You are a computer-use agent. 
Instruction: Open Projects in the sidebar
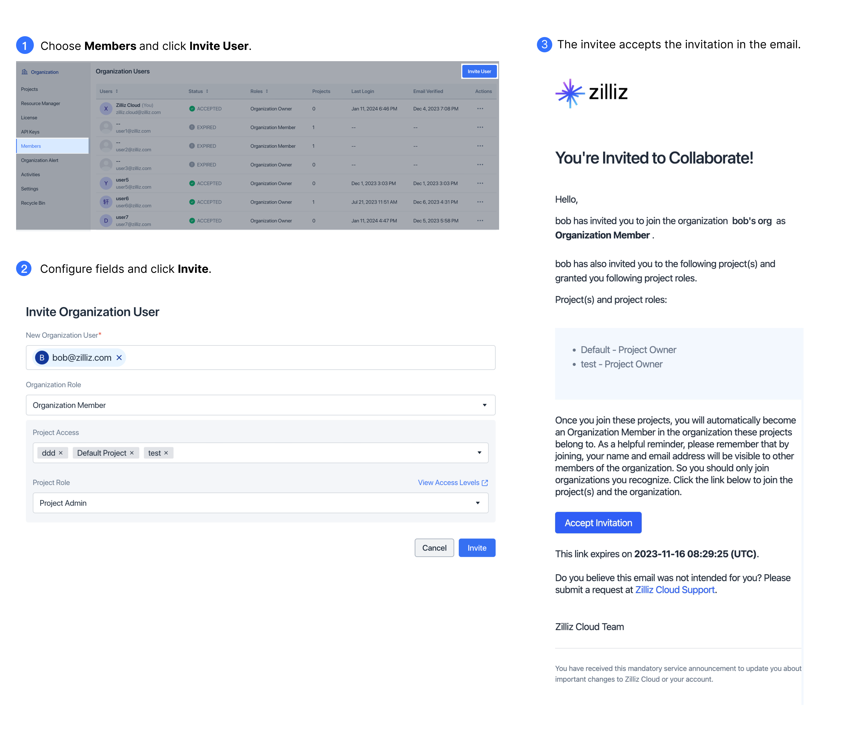click(x=29, y=89)
